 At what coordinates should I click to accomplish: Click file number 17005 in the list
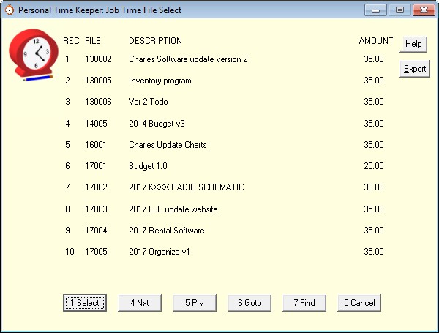(95, 252)
